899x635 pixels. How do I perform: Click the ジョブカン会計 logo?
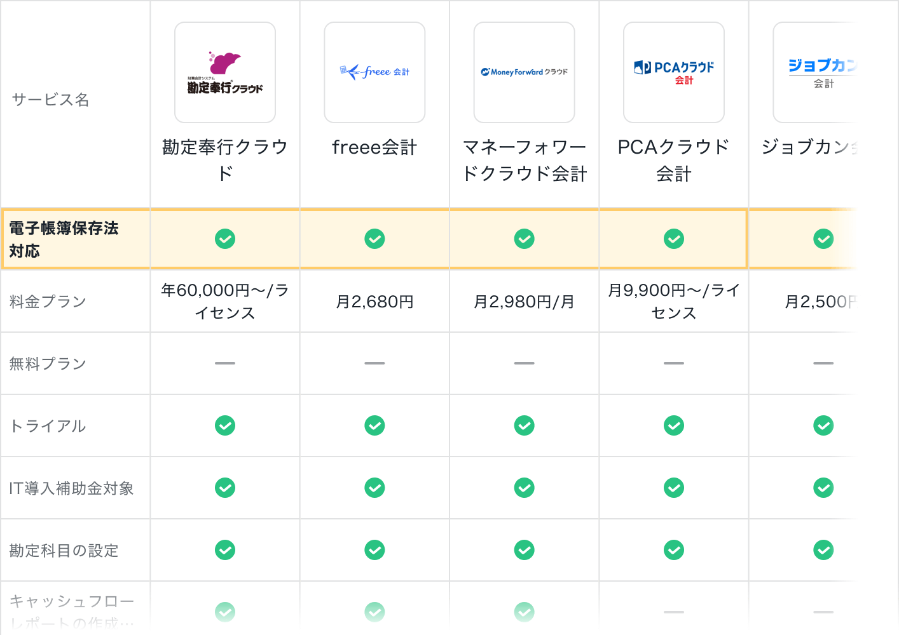820,72
